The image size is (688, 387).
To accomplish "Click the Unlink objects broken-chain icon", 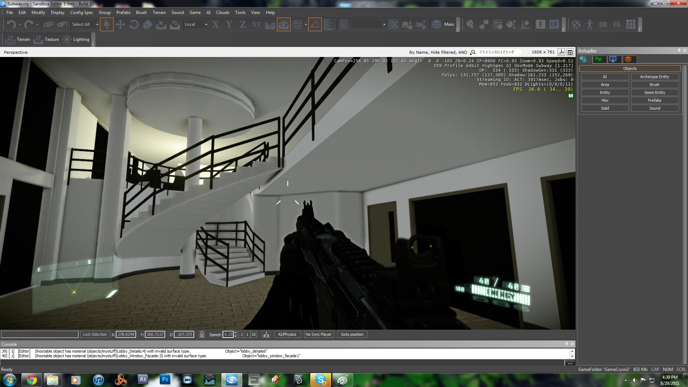I will coord(62,24).
